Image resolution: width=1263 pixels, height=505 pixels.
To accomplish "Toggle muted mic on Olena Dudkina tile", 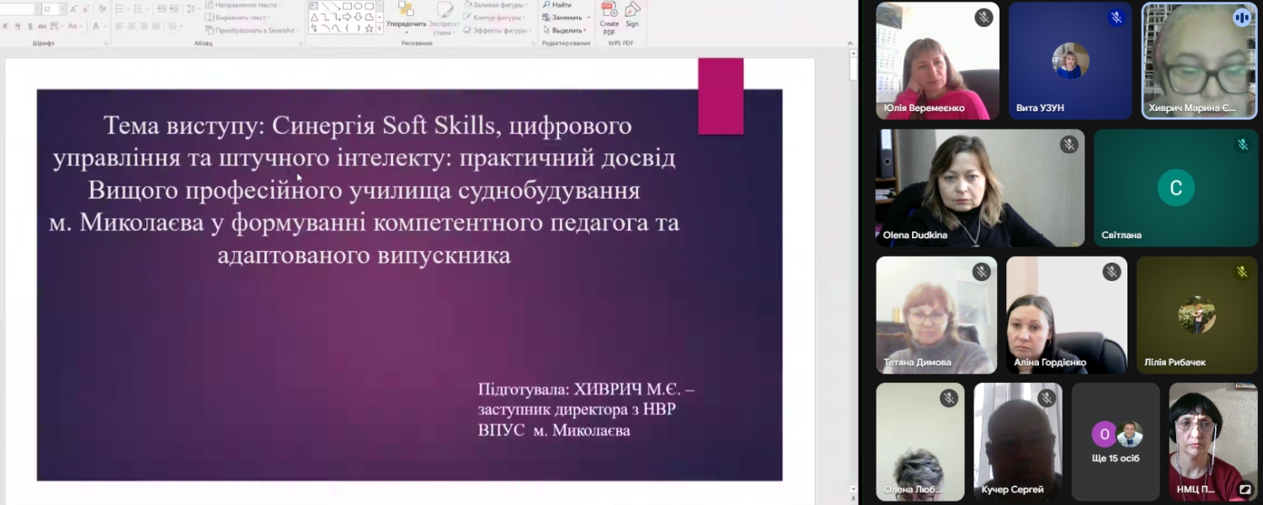I will point(1069,145).
